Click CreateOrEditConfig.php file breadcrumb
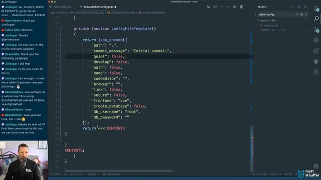 click(89, 12)
